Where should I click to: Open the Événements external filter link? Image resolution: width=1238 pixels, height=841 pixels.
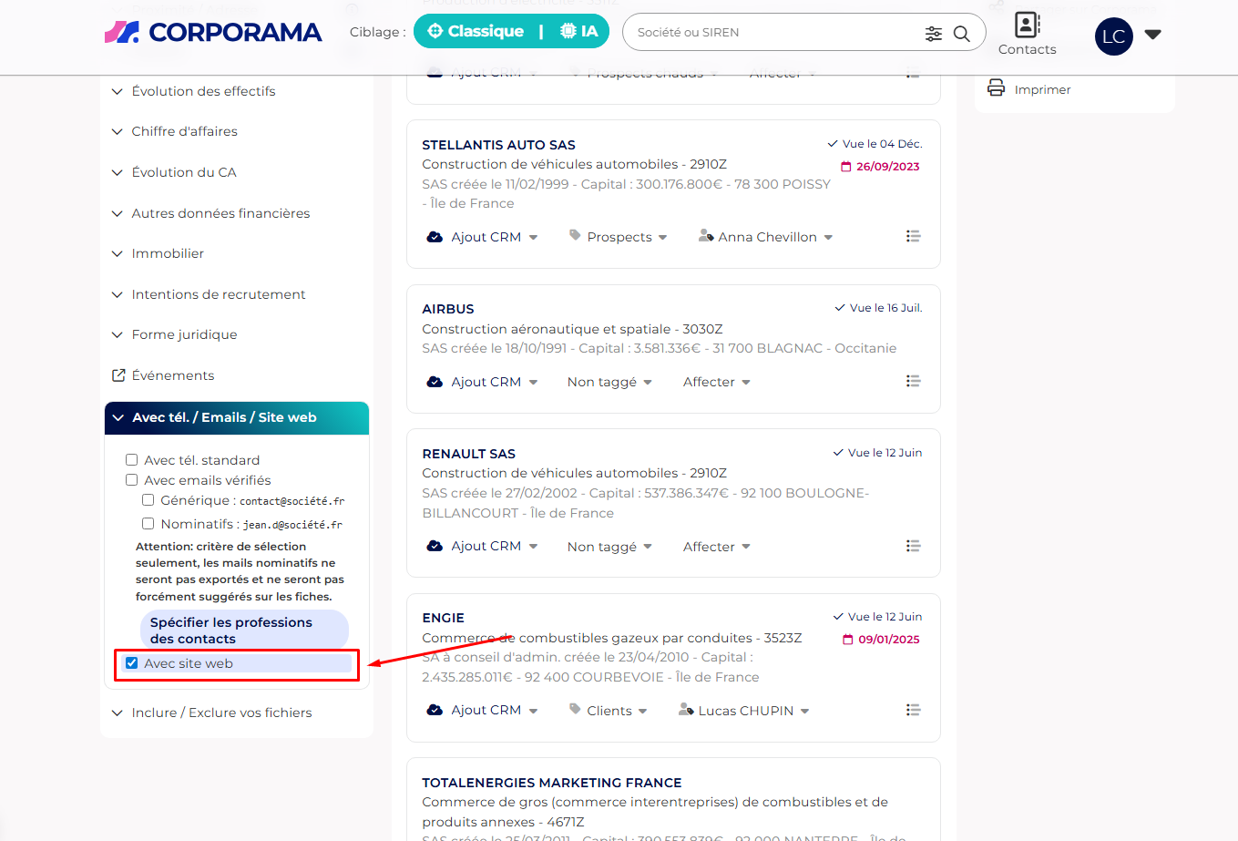[172, 375]
